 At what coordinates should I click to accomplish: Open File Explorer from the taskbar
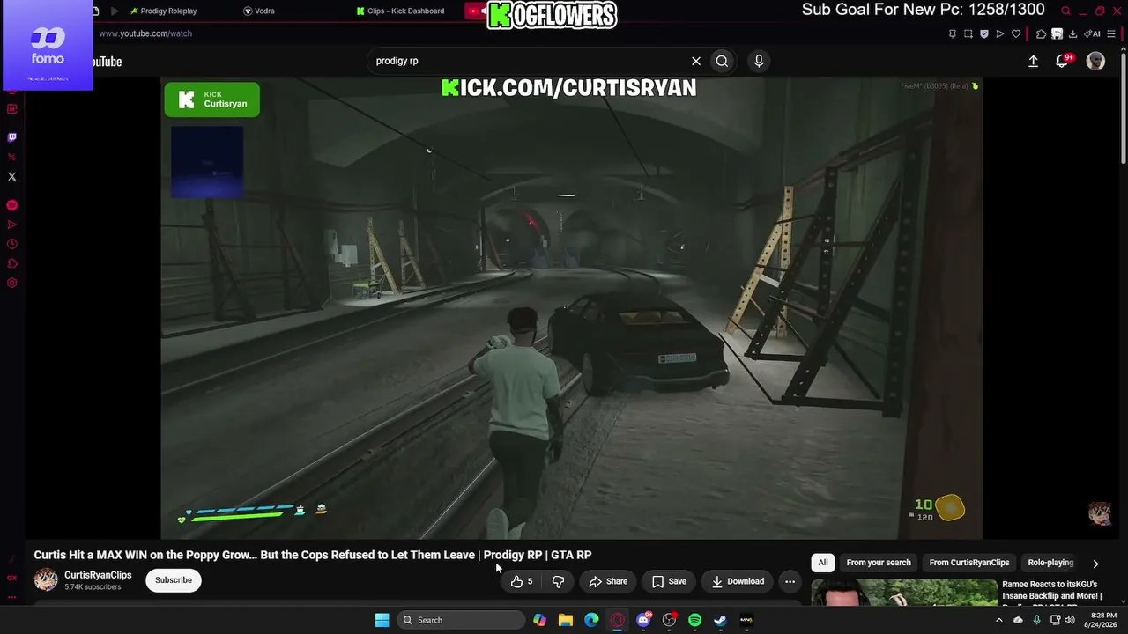click(x=566, y=620)
